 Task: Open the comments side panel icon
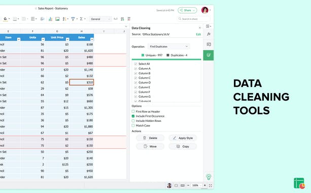[x=209, y=44]
